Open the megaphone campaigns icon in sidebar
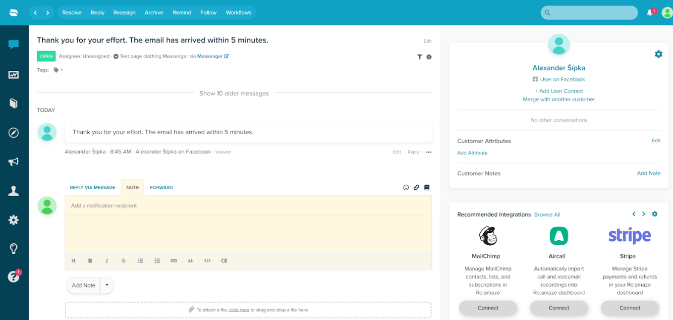 point(13,162)
